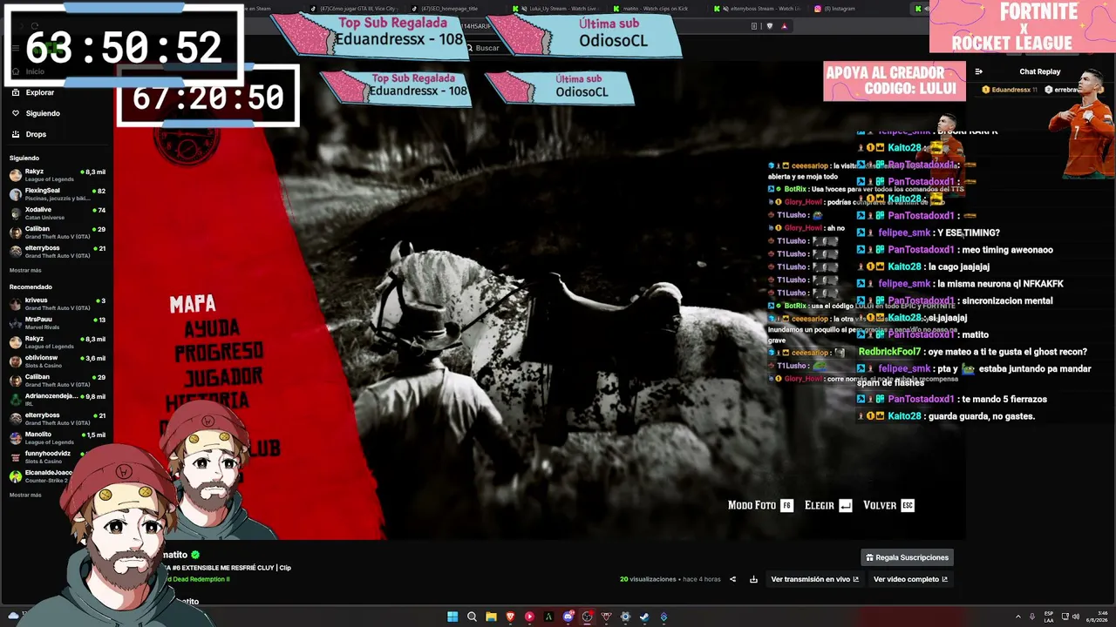The image size is (1116, 627).
Task: Open Adrianozendejas IRL channel
Action: 58,400
